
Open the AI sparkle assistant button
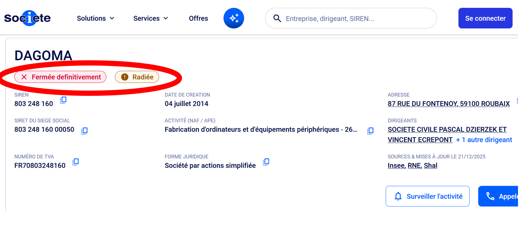pos(234,18)
